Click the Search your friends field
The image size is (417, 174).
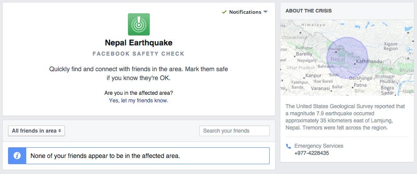tap(234, 131)
